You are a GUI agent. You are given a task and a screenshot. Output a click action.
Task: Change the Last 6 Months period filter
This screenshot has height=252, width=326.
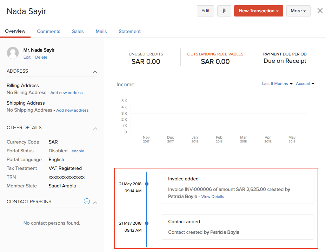tap(277, 84)
